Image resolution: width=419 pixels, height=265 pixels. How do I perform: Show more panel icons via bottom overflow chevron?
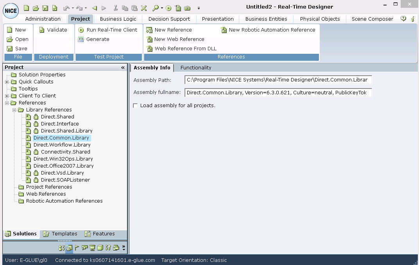pyautogui.click(x=124, y=248)
